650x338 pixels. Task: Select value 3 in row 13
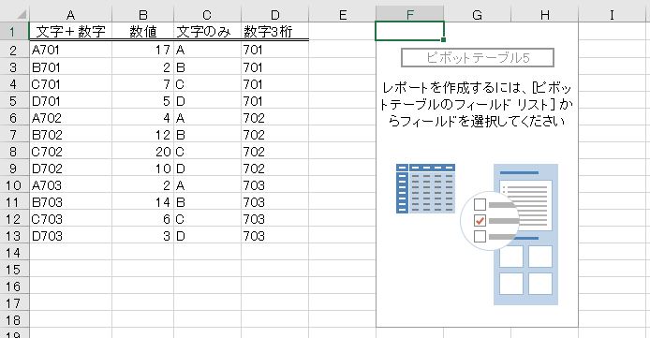tap(142, 236)
